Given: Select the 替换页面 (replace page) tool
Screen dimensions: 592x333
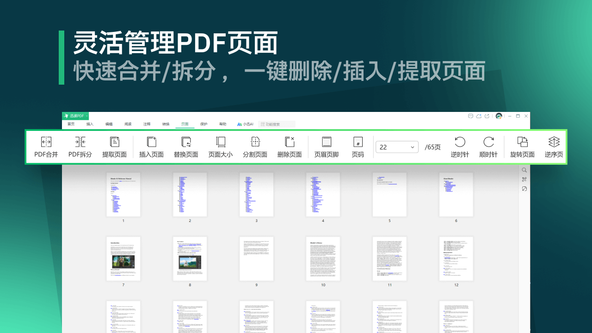Looking at the screenshot, I should click(186, 147).
